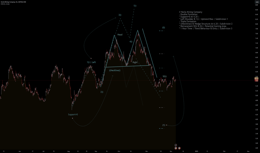The width and height of the screenshot is (260, 153).
Task: Click the '- Triple Formation' note line
Action: coord(188,21)
